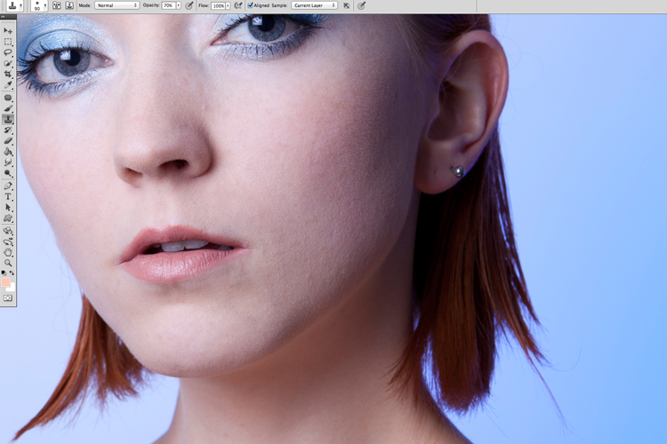Open the brush preset picker dropdown
The image size is (667, 444).
(x=39, y=5)
